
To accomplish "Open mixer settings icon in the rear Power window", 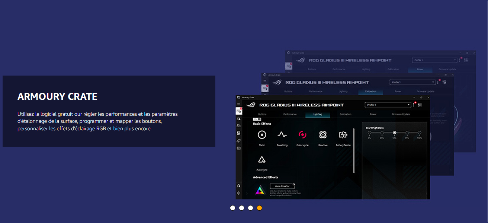I will pos(466,60).
